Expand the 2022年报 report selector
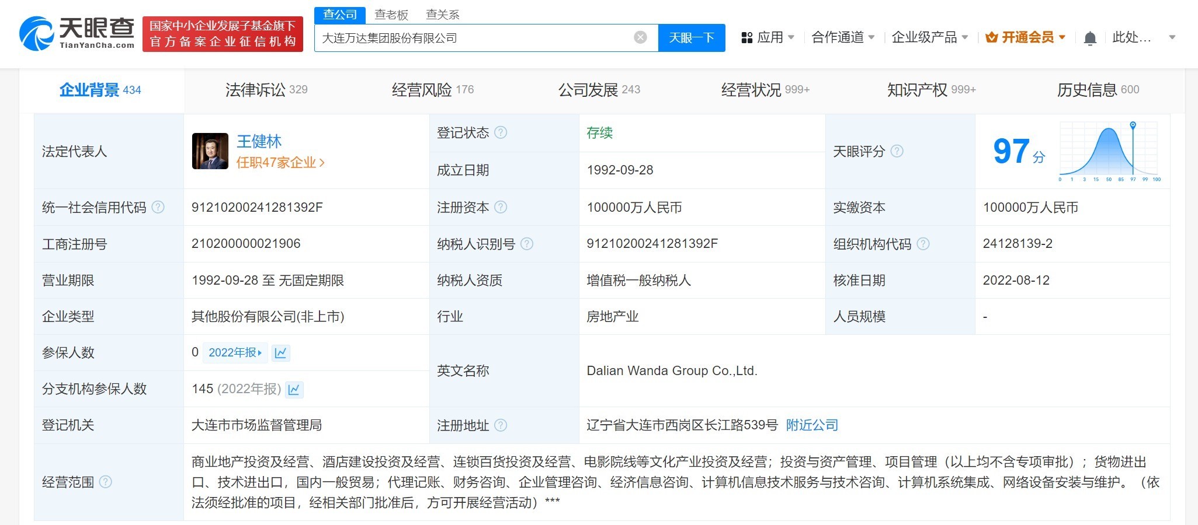The height and width of the screenshot is (525, 1198). point(235,353)
